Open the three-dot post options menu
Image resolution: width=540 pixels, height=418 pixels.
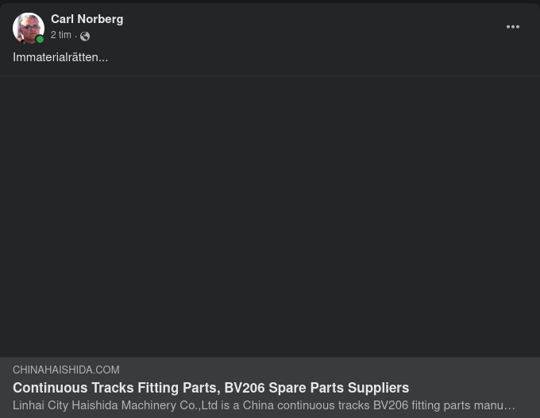click(513, 27)
